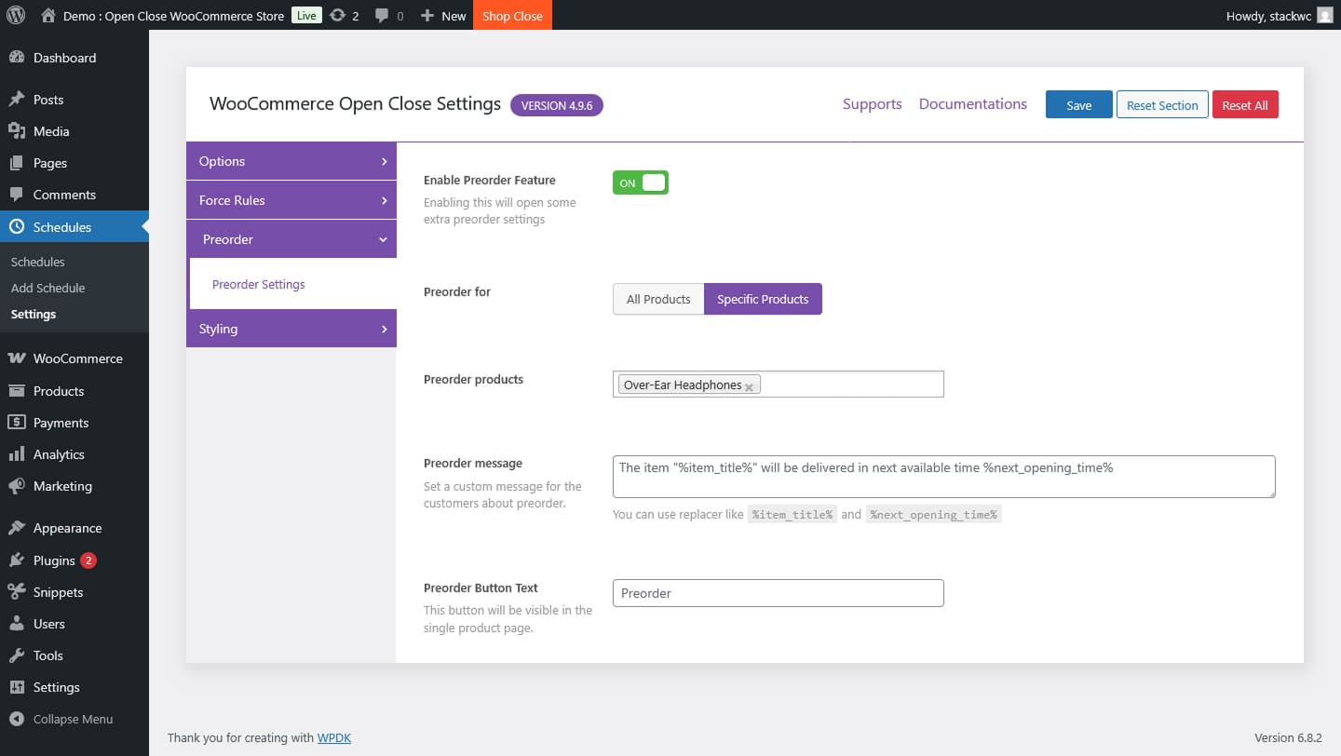This screenshot has height=756, width=1341.
Task: Click the Settings sliders icon in sidebar
Action: pyautogui.click(x=17, y=687)
